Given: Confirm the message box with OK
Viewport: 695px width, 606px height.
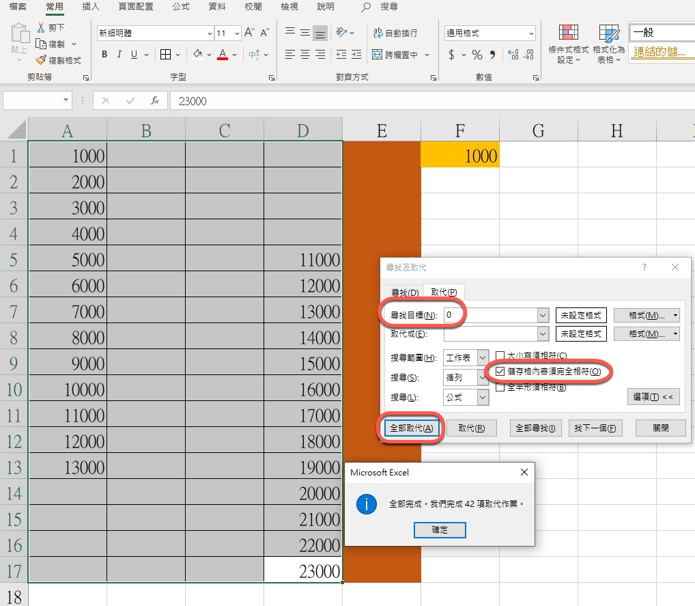Looking at the screenshot, I should [440, 530].
